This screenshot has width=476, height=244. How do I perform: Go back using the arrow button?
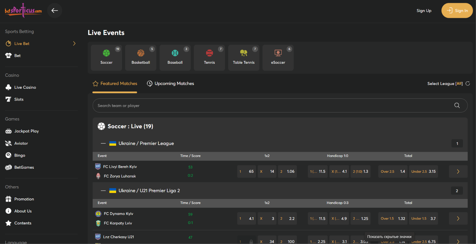point(55,11)
